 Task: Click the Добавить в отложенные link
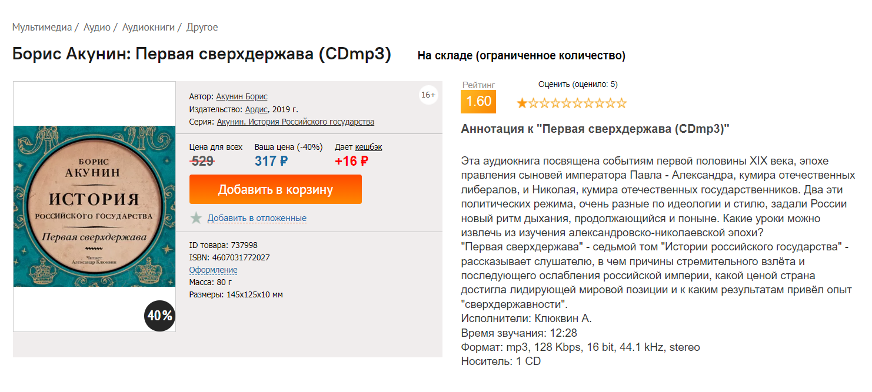(x=257, y=218)
